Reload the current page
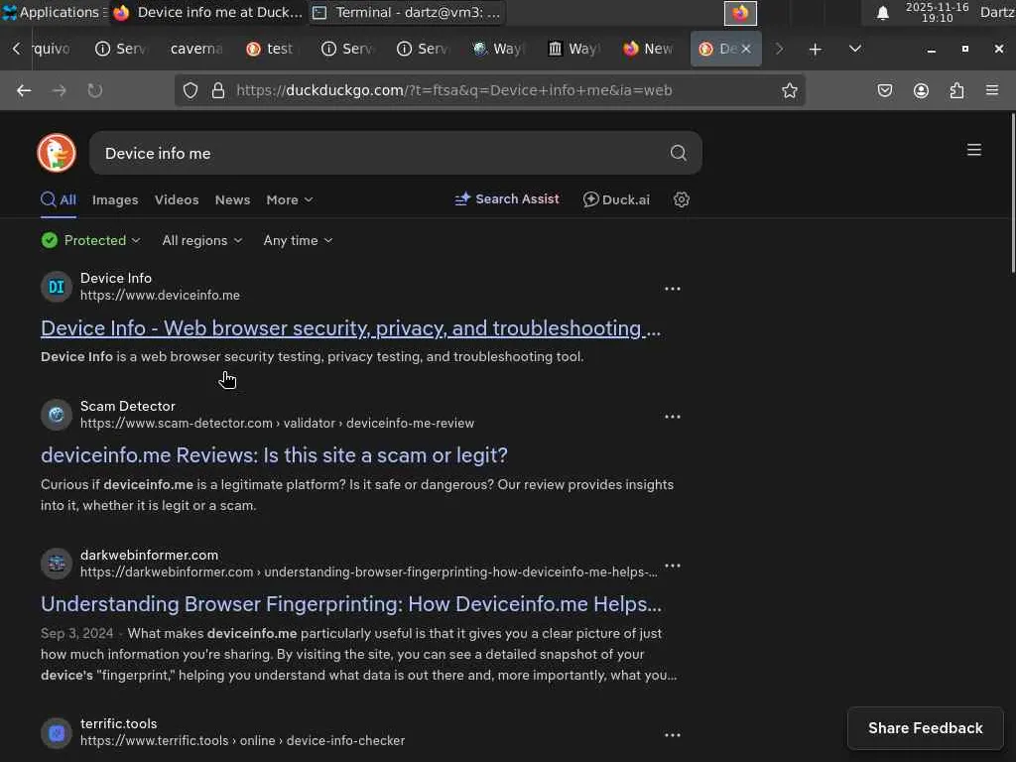This screenshot has height=762, width=1016. click(94, 90)
